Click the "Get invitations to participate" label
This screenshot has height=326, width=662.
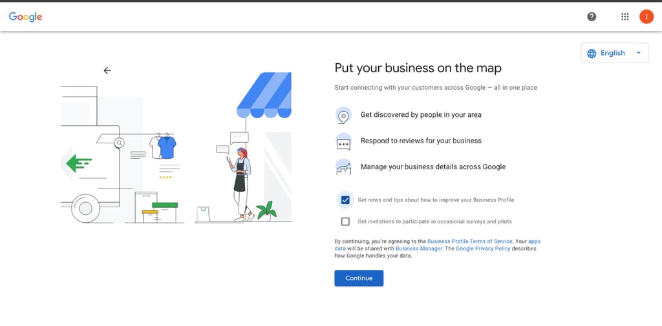tap(435, 221)
